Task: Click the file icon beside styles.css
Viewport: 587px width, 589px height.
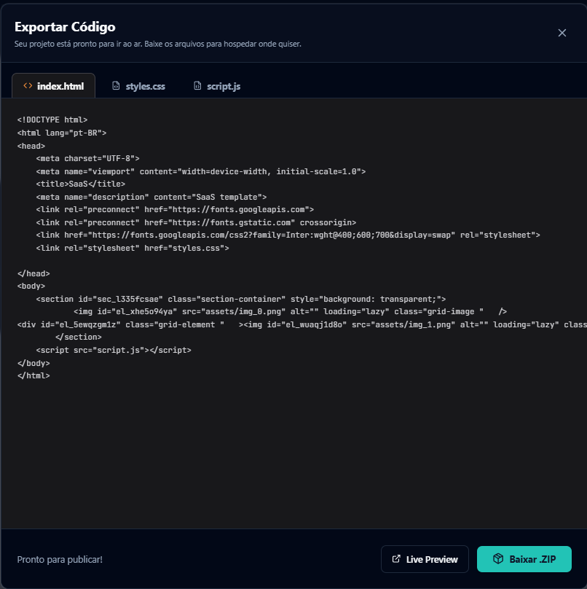Action: [116, 85]
